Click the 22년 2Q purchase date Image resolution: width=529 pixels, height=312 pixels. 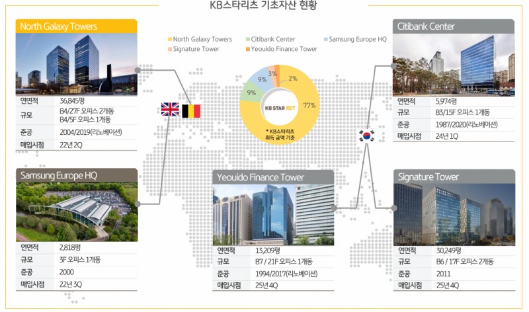[x=71, y=145]
